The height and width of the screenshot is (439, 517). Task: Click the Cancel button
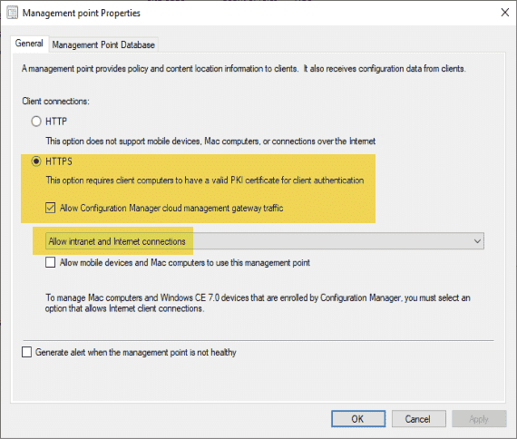click(x=419, y=419)
